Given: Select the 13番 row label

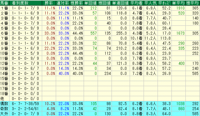Looking at the screenshot, I should click(x=4, y=68).
